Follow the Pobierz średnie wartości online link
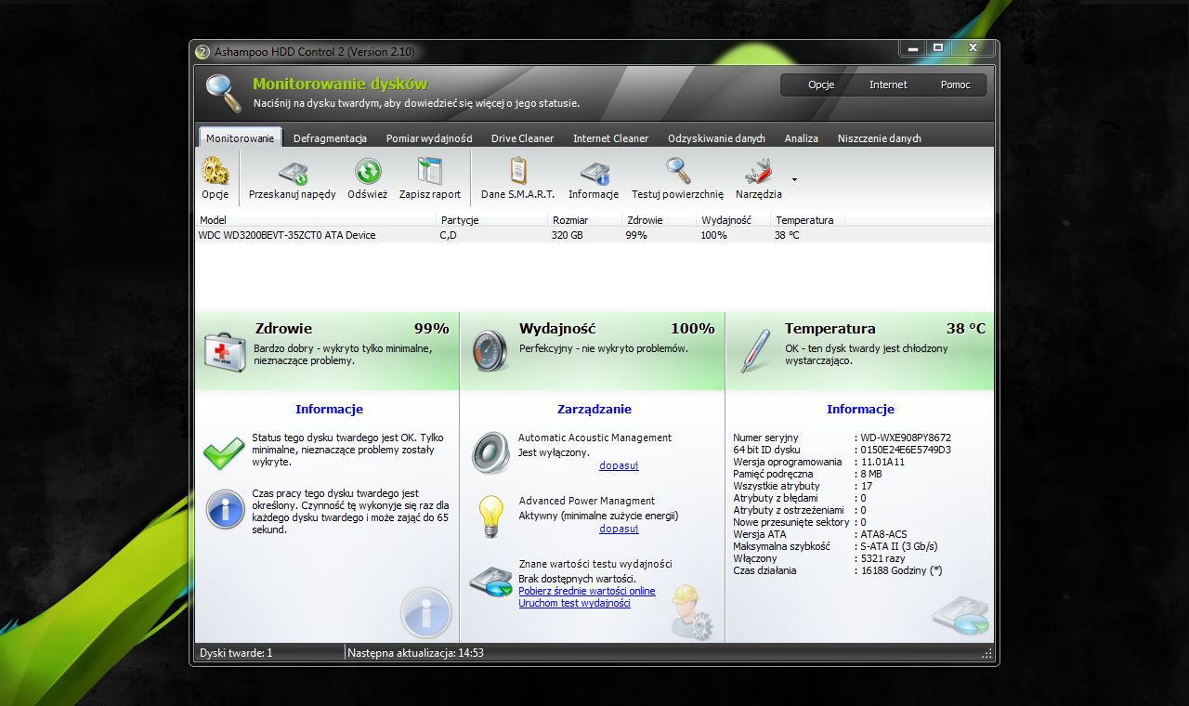1189x706 pixels. click(x=586, y=591)
